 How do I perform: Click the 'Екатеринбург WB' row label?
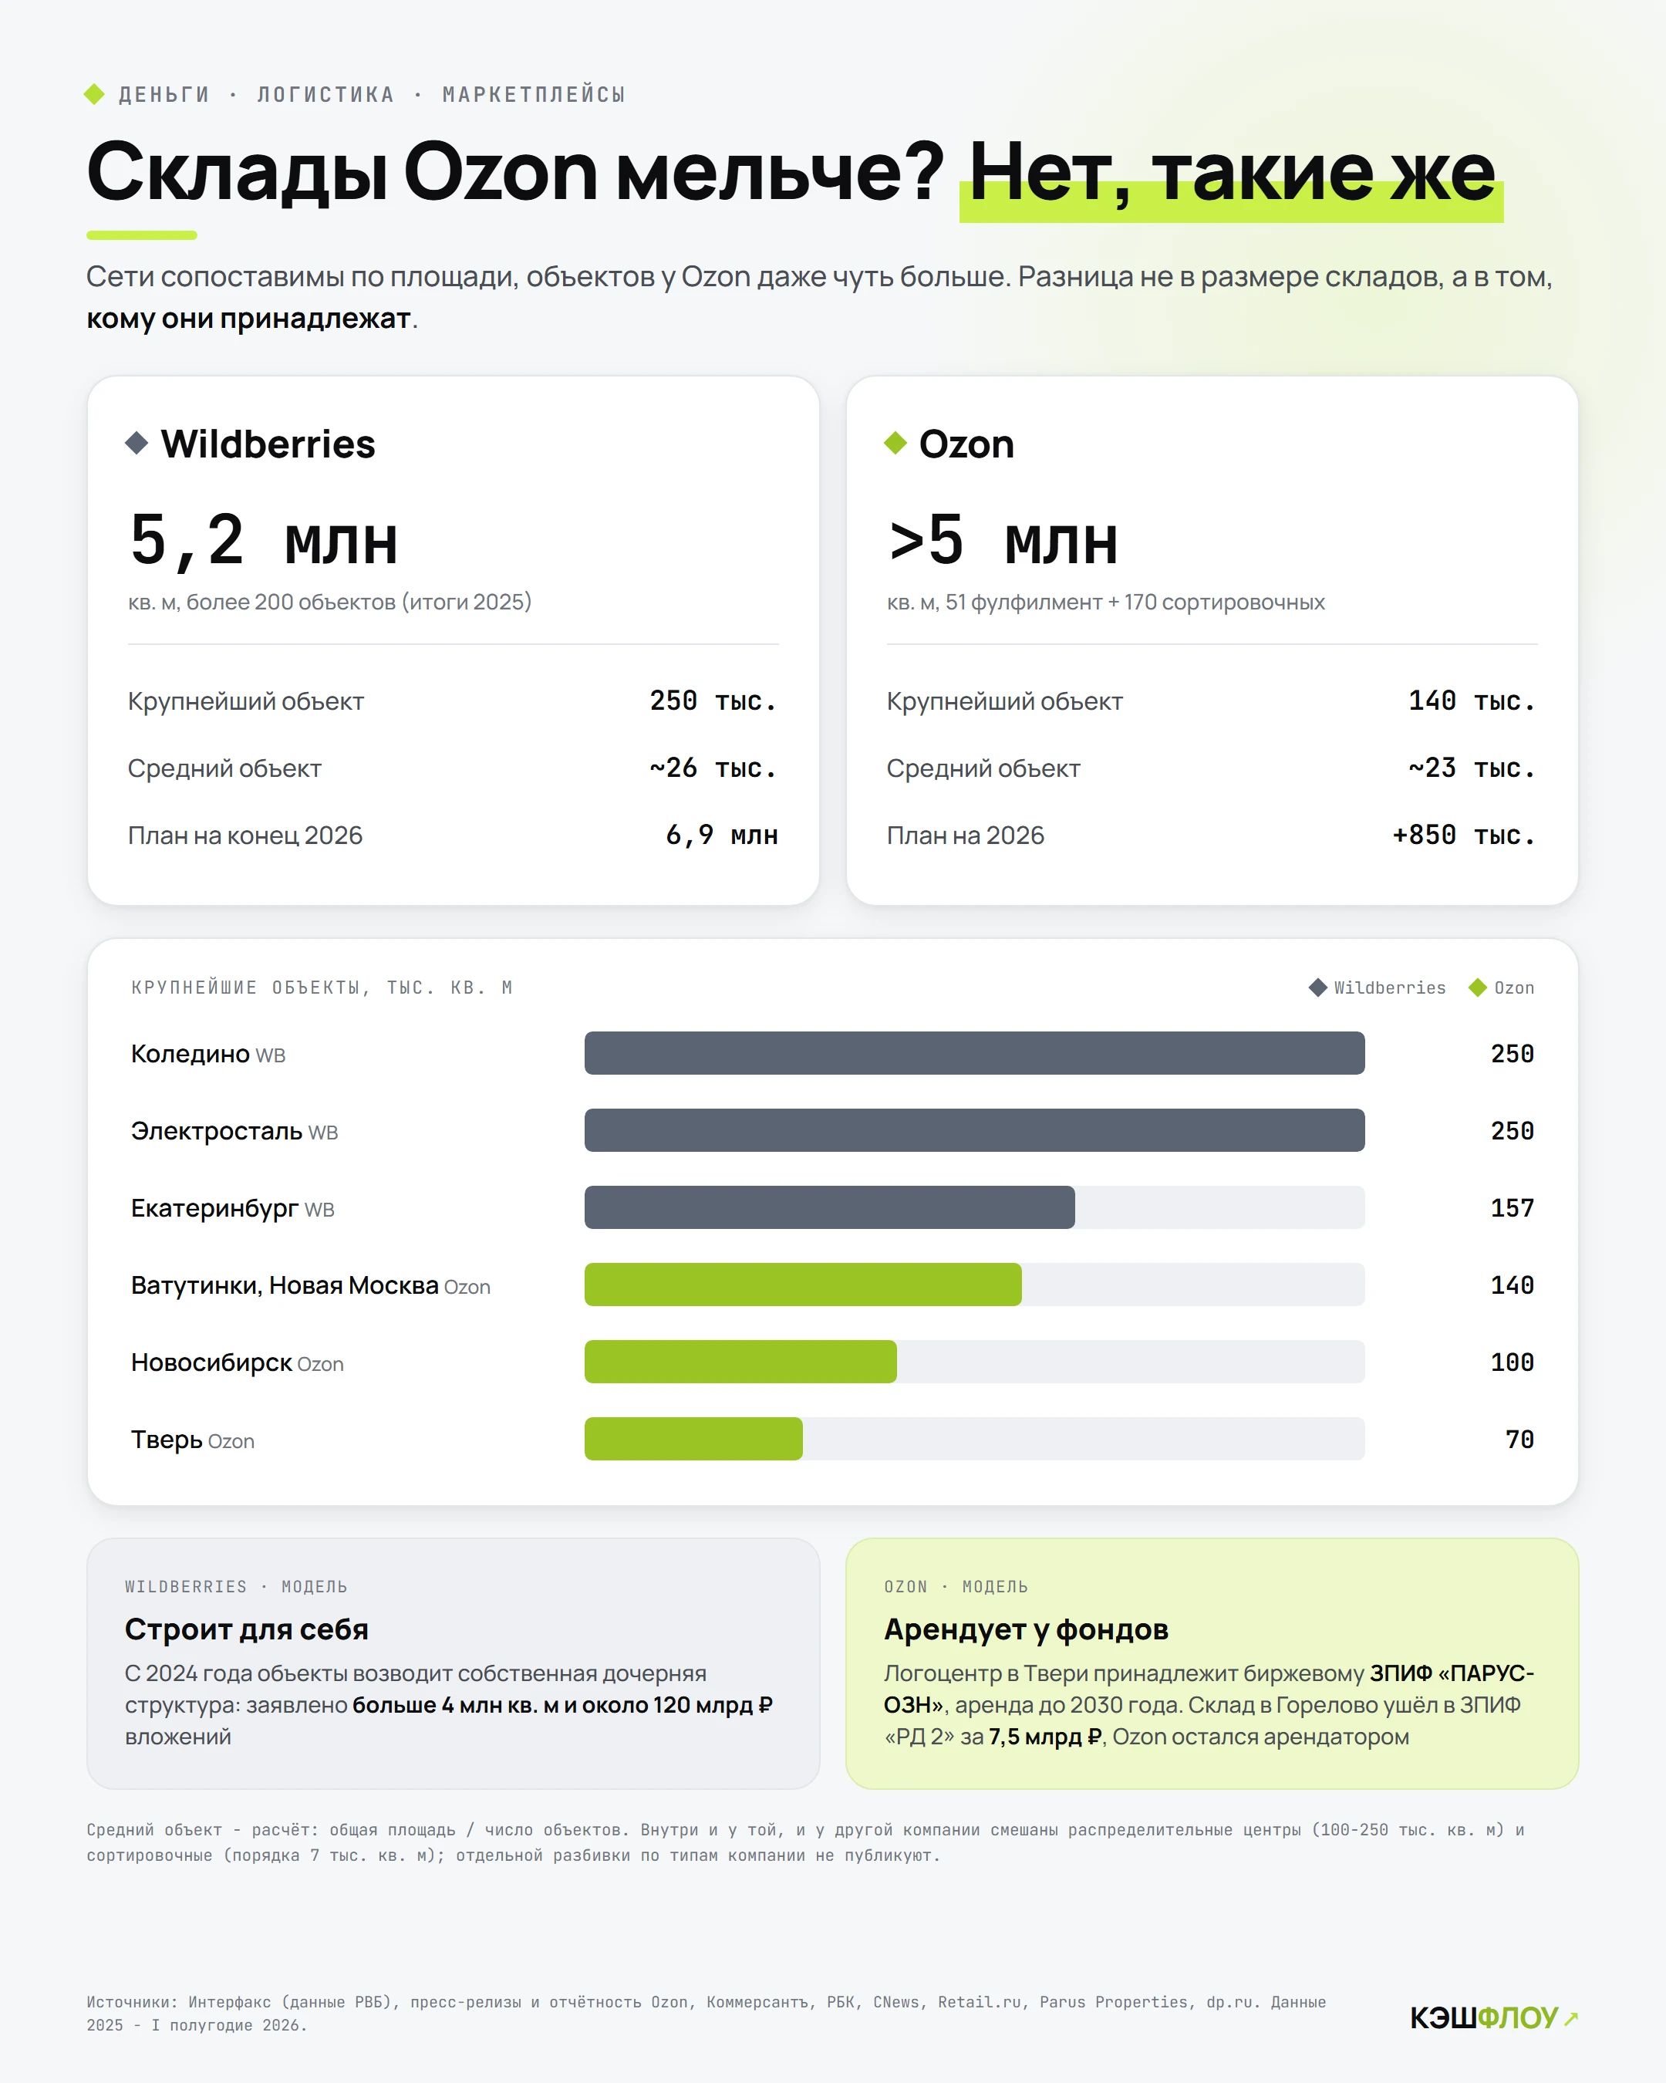pos(233,1209)
